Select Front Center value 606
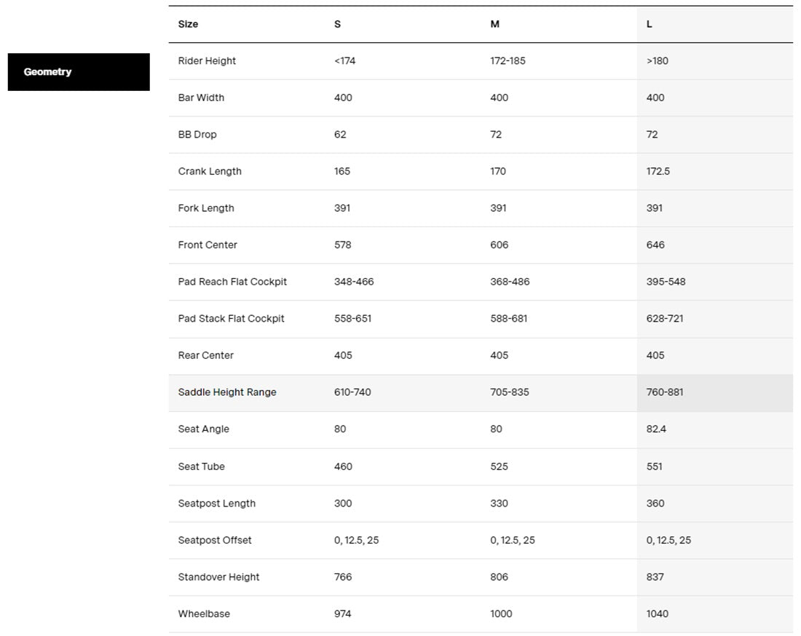 pyautogui.click(x=500, y=245)
